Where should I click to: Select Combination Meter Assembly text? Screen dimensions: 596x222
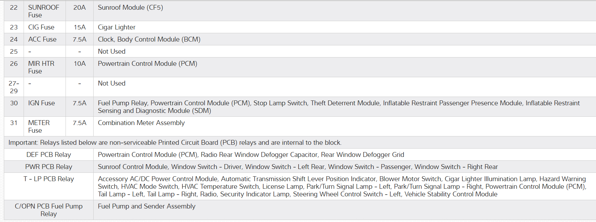(x=141, y=123)
